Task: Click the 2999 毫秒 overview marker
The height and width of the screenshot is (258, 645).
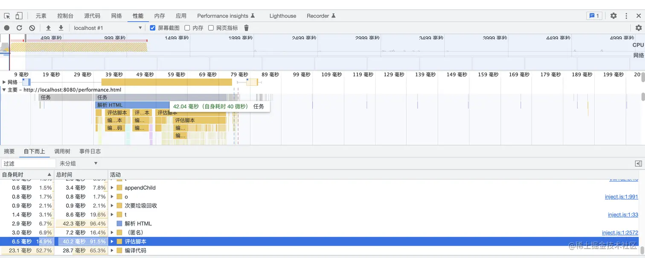Action: pos(367,38)
